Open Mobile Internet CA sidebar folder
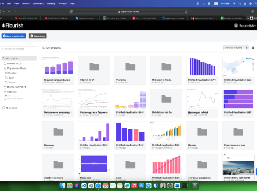The image size is (257, 191). 15,87
